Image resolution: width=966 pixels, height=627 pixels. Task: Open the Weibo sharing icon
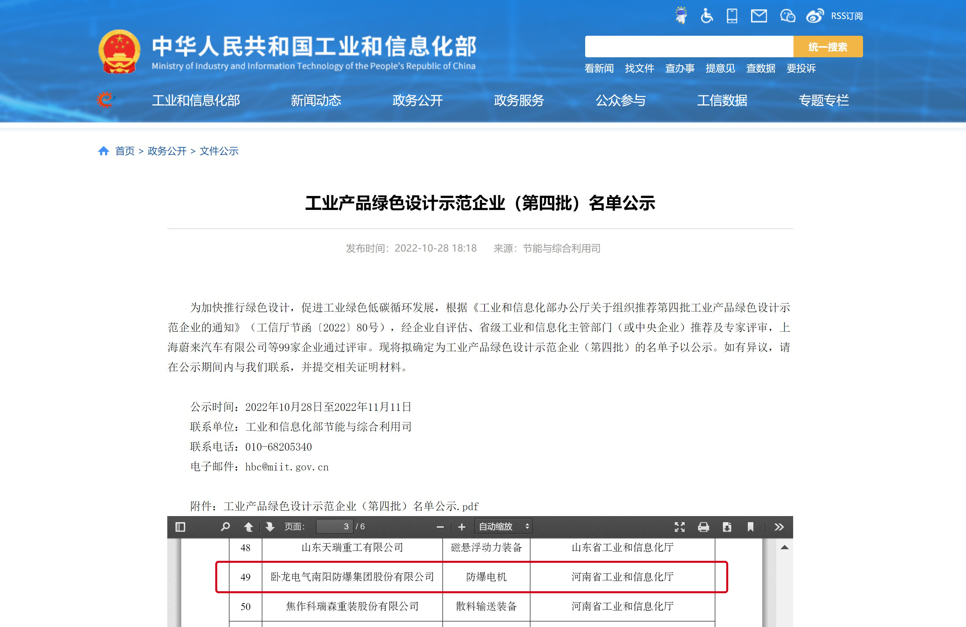[x=815, y=16]
